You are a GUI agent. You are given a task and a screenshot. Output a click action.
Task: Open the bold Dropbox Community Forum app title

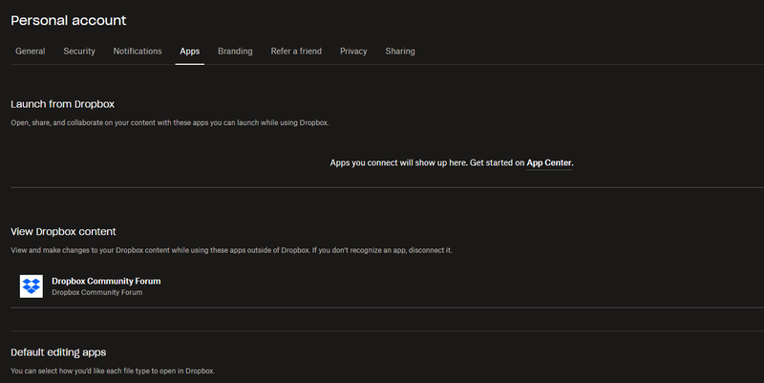(106, 281)
